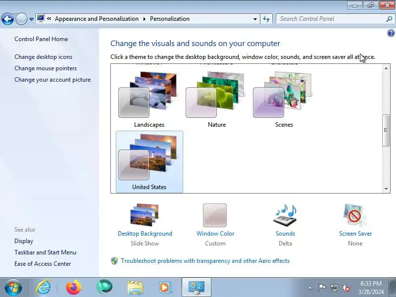Click the Show desktop button
Image resolution: width=396 pixels, height=297 pixels.
click(393, 288)
